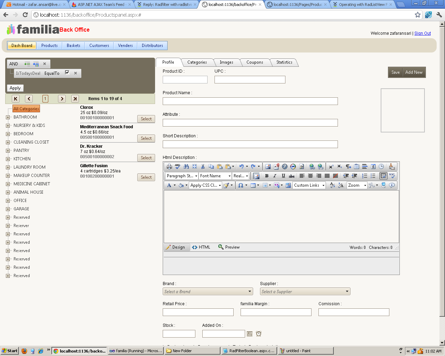Viewport: 445px width, 356px height.
Task: Expand the KITCHEN category node
Action: pyautogui.click(x=8, y=159)
